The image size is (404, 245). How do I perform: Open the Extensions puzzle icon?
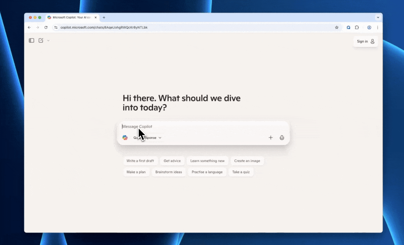[357, 27]
